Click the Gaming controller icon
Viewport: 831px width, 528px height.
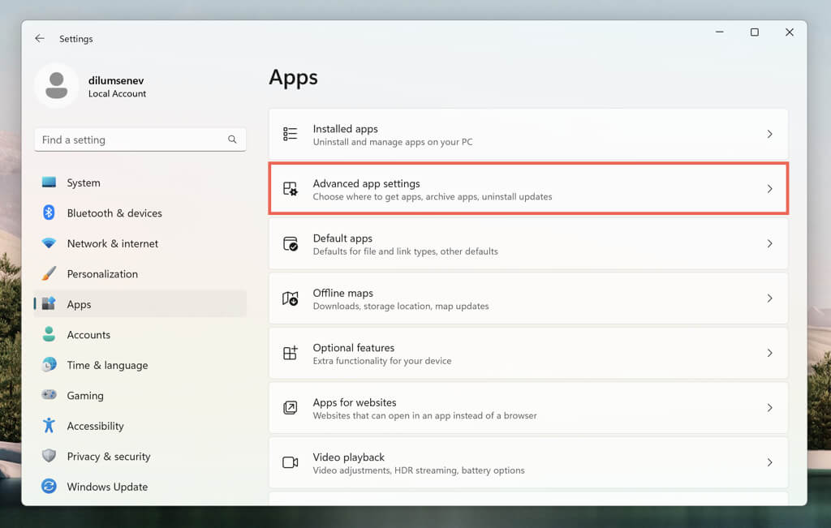[50, 396]
